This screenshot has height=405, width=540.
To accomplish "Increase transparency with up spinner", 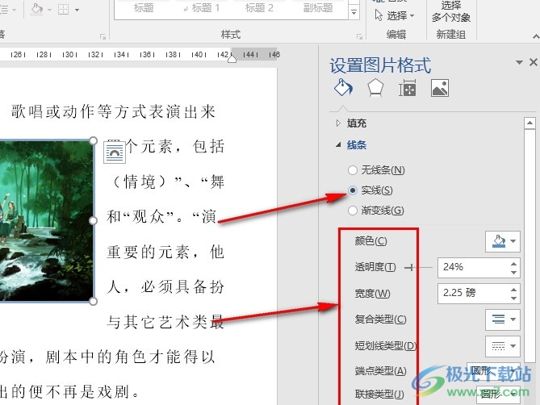I will point(514,264).
